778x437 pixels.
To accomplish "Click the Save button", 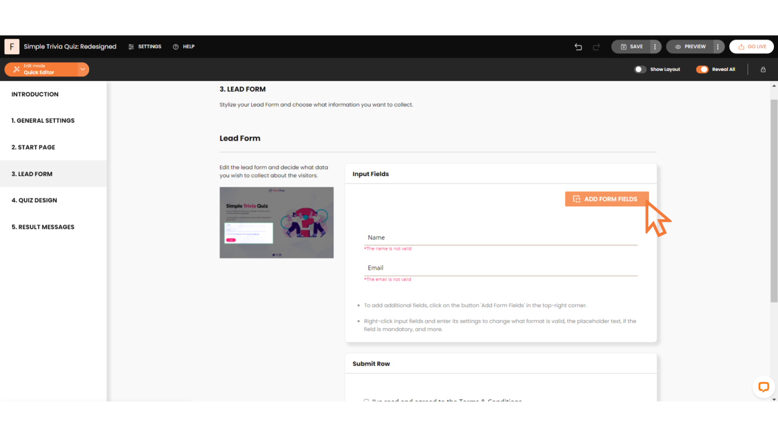I will (x=631, y=47).
